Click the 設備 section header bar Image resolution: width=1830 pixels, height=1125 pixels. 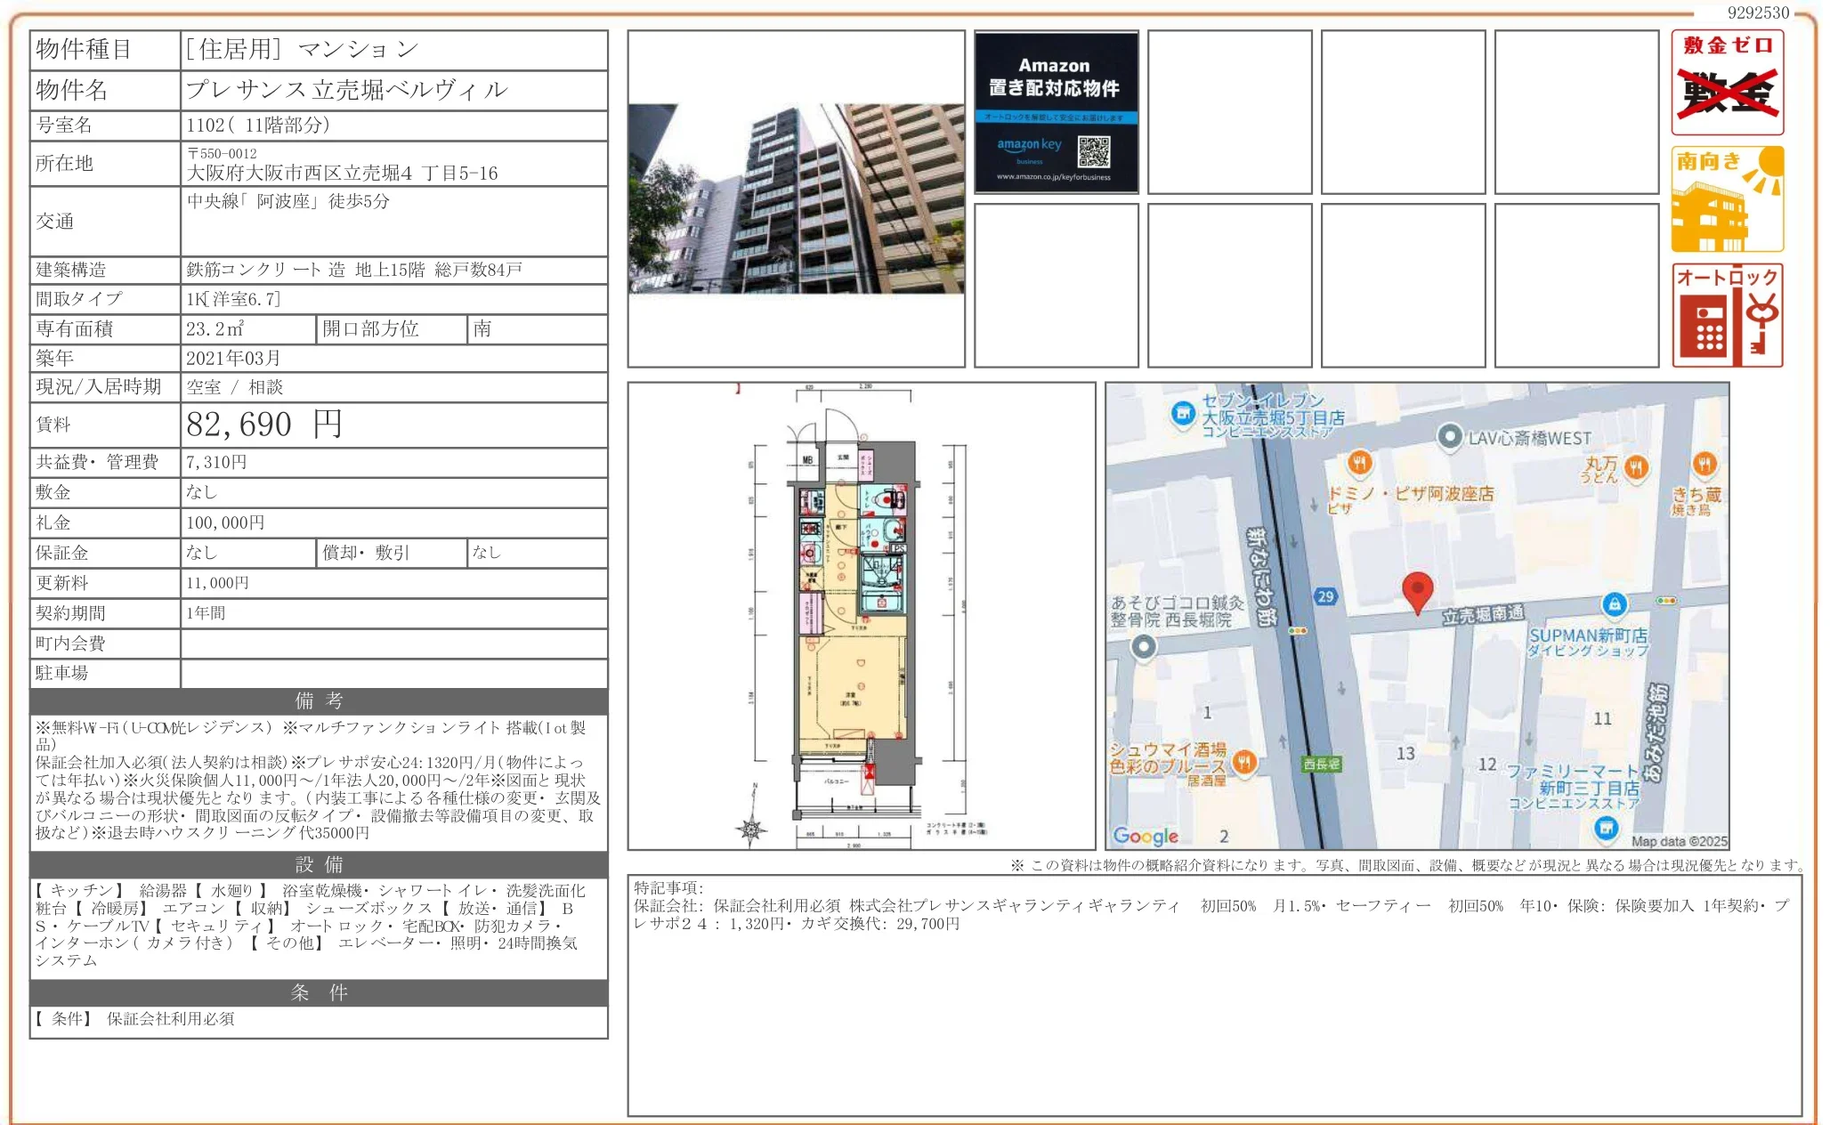tap(319, 864)
